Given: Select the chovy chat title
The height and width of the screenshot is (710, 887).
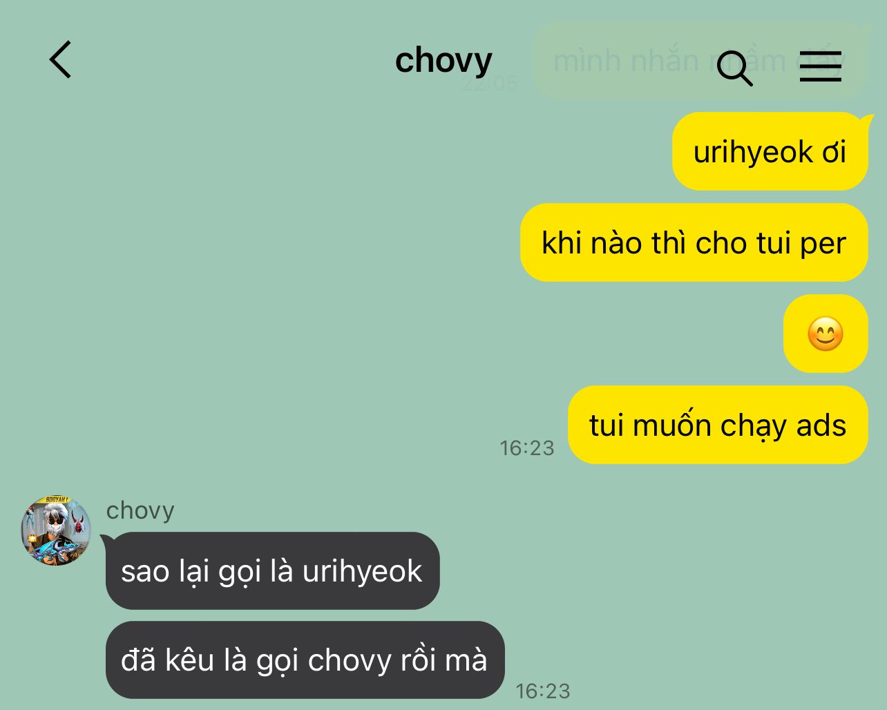Looking at the screenshot, I should 443,61.
